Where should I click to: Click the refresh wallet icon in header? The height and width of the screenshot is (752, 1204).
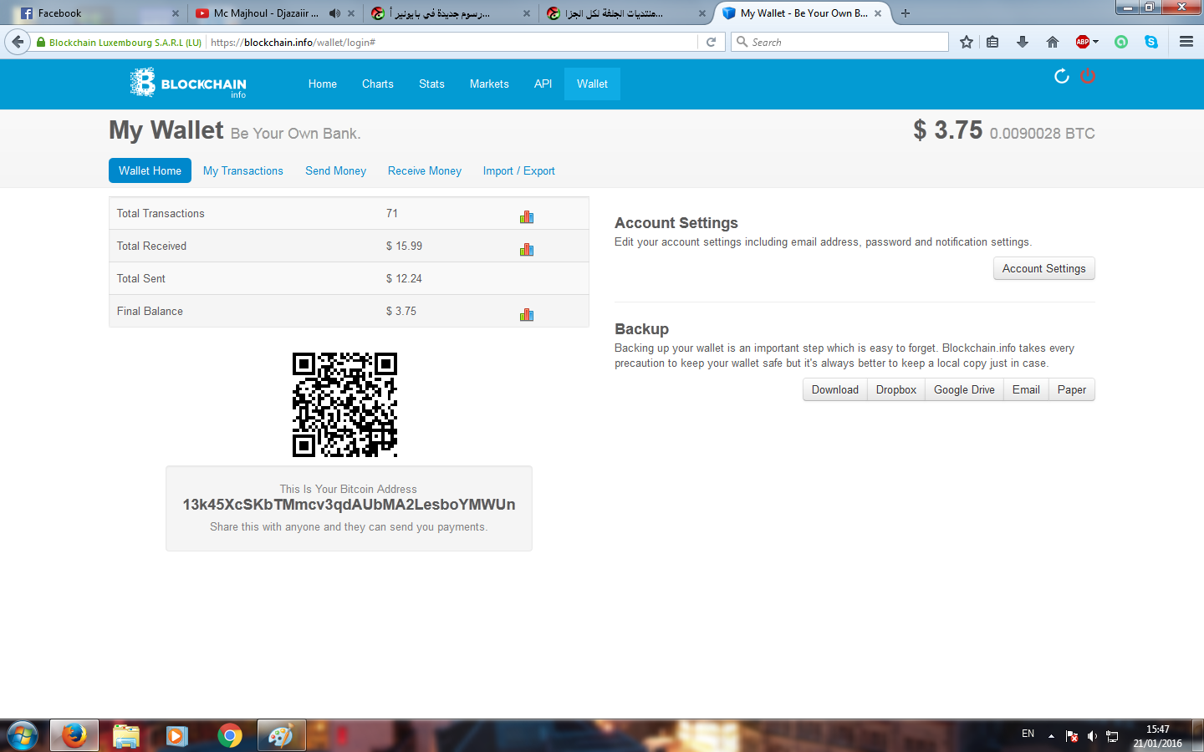1061,77
